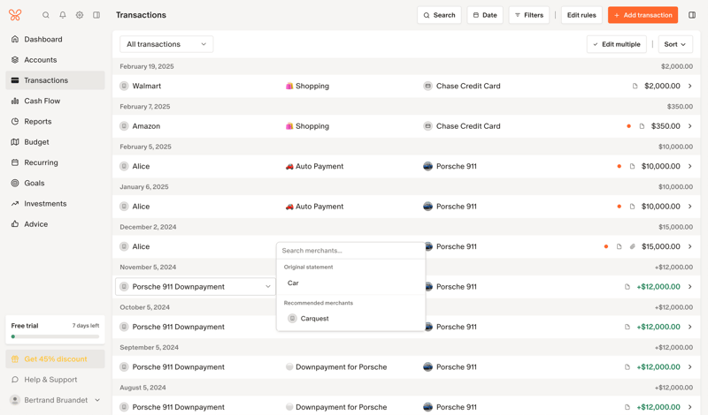Open Help & Support

(55, 380)
